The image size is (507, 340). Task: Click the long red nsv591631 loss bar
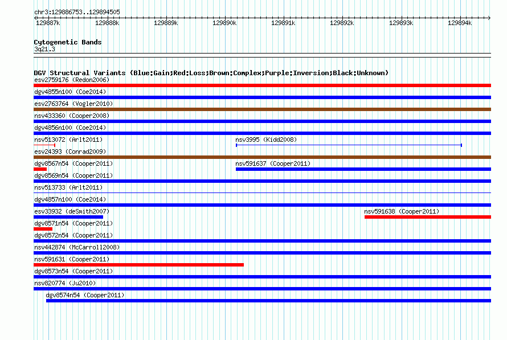(x=139, y=265)
